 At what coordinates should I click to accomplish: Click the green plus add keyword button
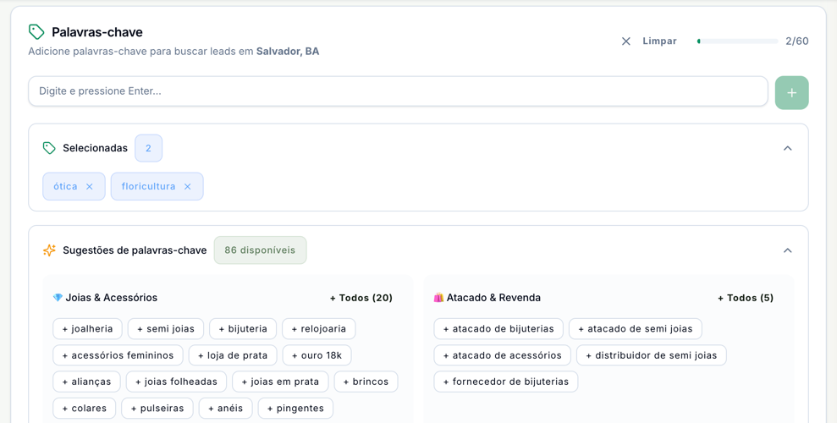coord(791,93)
